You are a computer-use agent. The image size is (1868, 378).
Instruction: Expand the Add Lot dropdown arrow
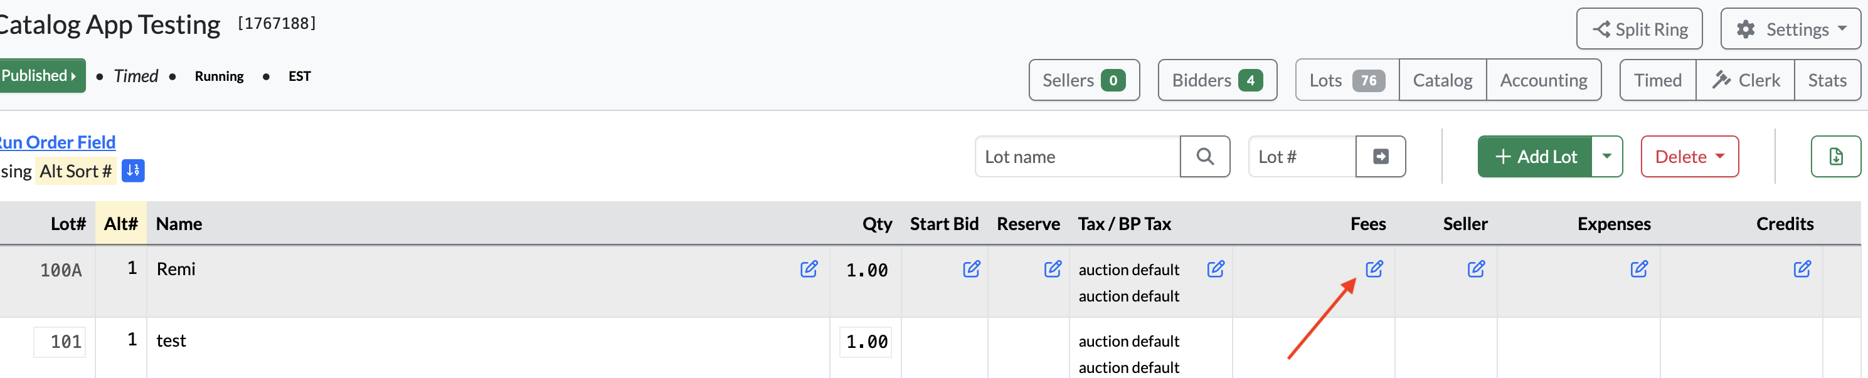click(1607, 157)
